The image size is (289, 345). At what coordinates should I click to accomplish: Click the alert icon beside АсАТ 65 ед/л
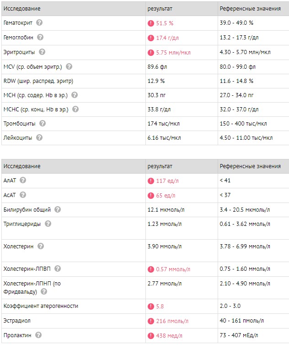coord(150,196)
